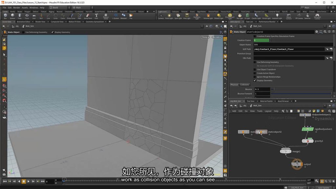Expand the Persp viewport menu

pos(205,37)
